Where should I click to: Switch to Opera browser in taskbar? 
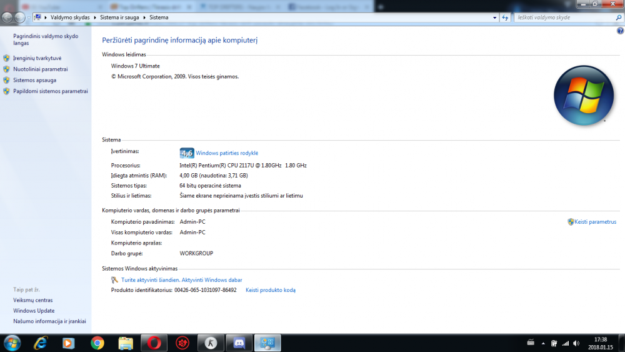click(154, 343)
